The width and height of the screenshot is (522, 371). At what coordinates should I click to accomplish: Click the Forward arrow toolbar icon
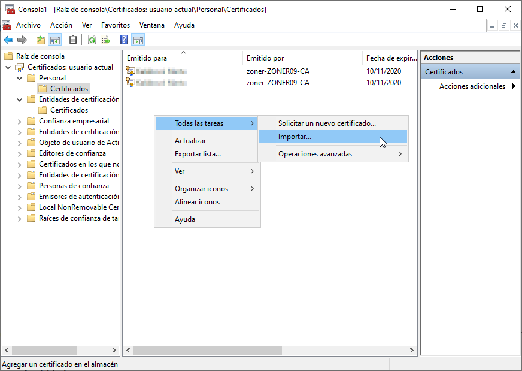coord(22,40)
